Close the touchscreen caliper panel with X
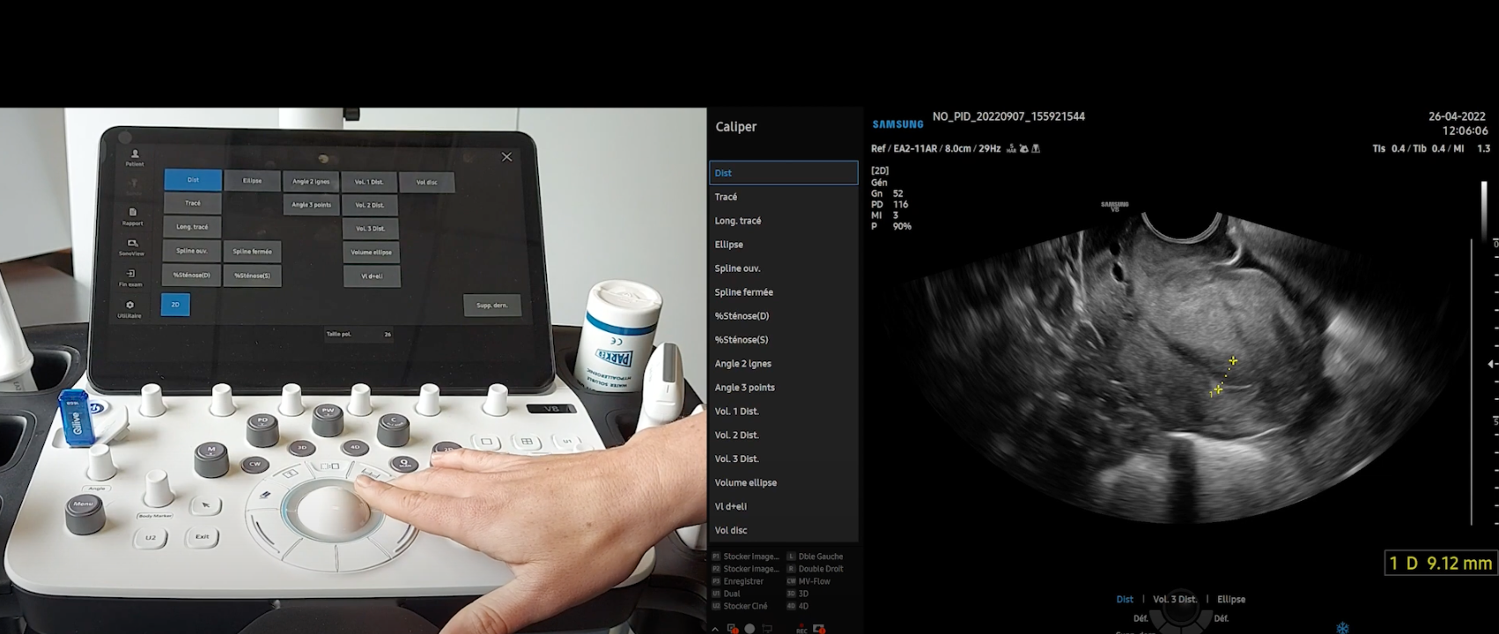The image size is (1499, 634). [x=506, y=157]
